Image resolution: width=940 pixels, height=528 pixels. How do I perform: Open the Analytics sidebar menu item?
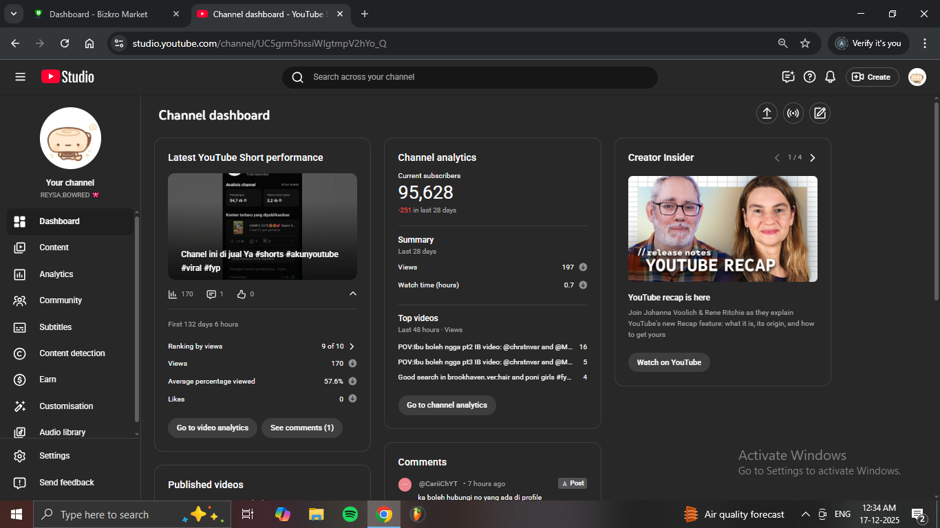[56, 274]
